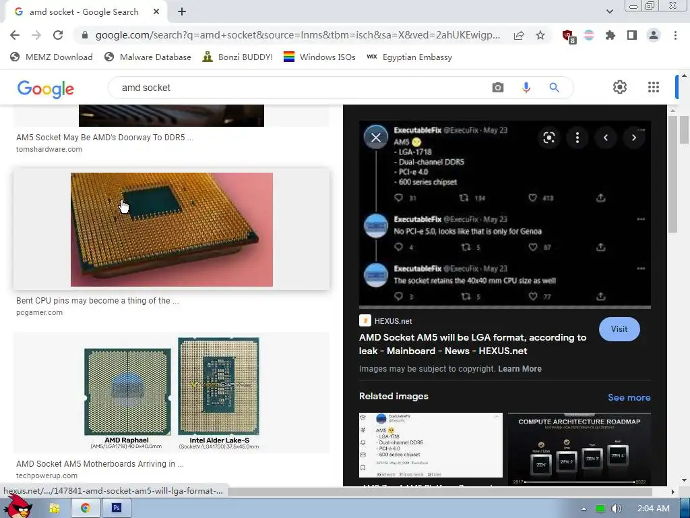Image resolution: width=690 pixels, height=518 pixels.
Task: Expand the tab search dropdown arrow
Action: 609,11
